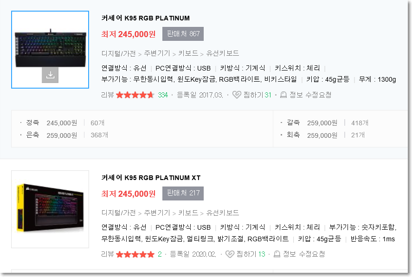Click review stars of K95 PLATINUM XT
412x277 pixels.
point(135,254)
